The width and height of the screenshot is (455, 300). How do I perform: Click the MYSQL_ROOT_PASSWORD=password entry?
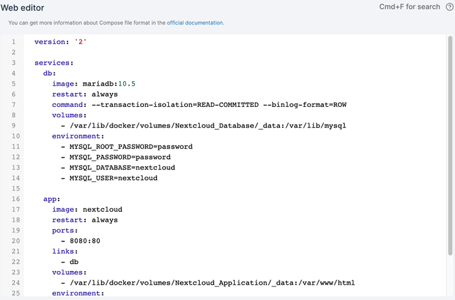[x=127, y=146]
